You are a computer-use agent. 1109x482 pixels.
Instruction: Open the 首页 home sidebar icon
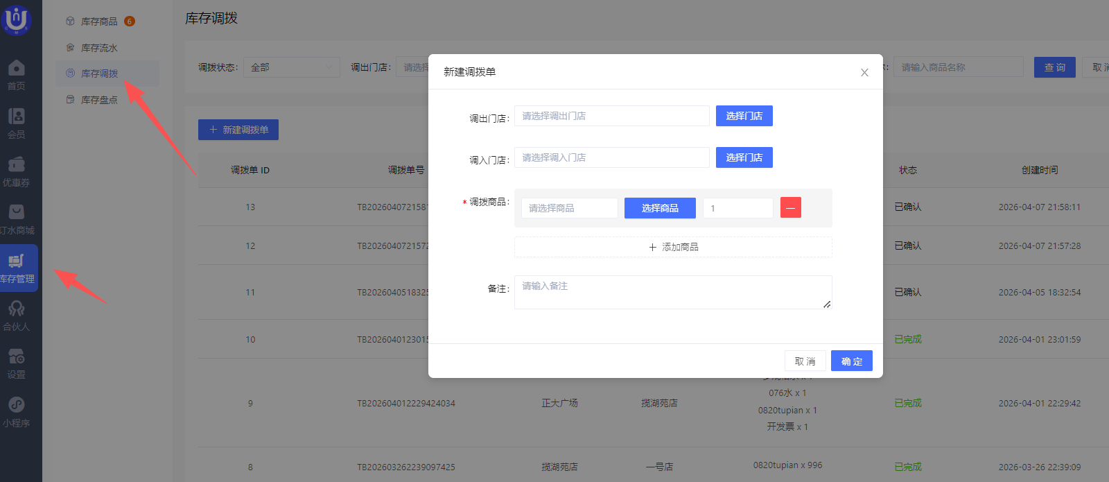pos(17,74)
